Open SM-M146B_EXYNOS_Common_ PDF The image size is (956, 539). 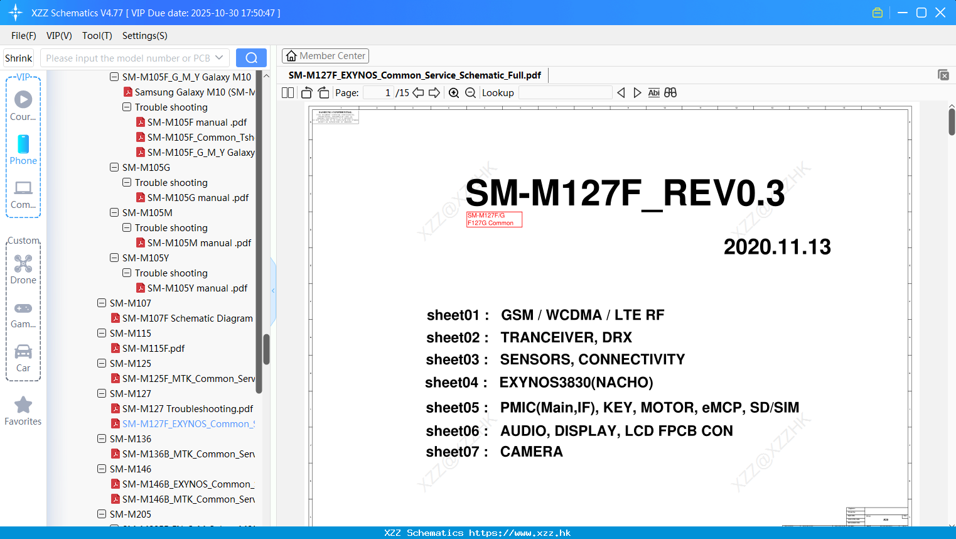click(188, 484)
